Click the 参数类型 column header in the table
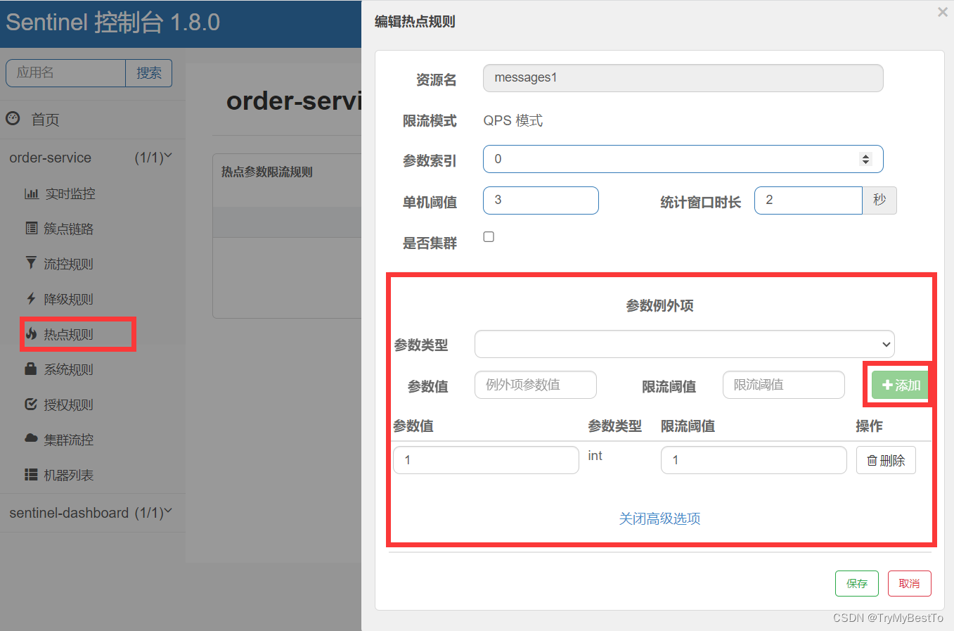Image resolution: width=954 pixels, height=631 pixels. 614,426
